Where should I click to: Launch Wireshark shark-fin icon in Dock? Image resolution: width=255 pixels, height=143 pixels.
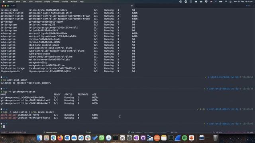pyautogui.click(x=178, y=138)
